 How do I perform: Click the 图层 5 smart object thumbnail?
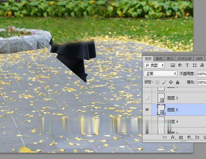[161, 110]
